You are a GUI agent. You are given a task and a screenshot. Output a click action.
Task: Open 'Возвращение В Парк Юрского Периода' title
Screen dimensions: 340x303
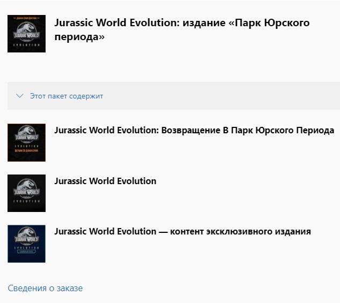tap(194, 131)
